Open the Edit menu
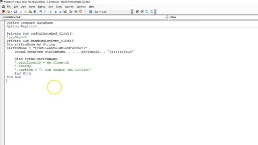The width and height of the screenshot is (258, 145). (x=16, y=6)
